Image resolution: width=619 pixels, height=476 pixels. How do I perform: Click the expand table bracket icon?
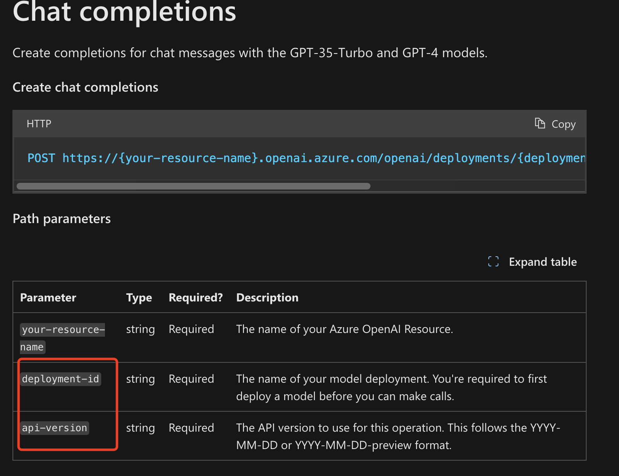click(493, 262)
